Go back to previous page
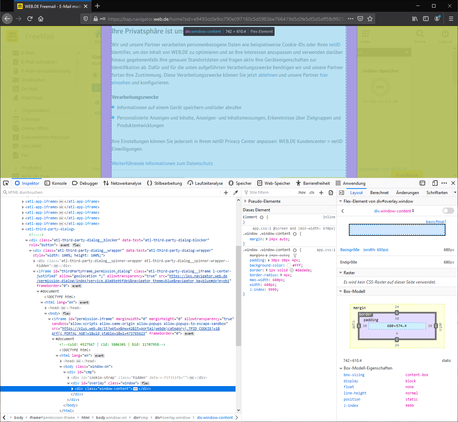 tap(8, 19)
